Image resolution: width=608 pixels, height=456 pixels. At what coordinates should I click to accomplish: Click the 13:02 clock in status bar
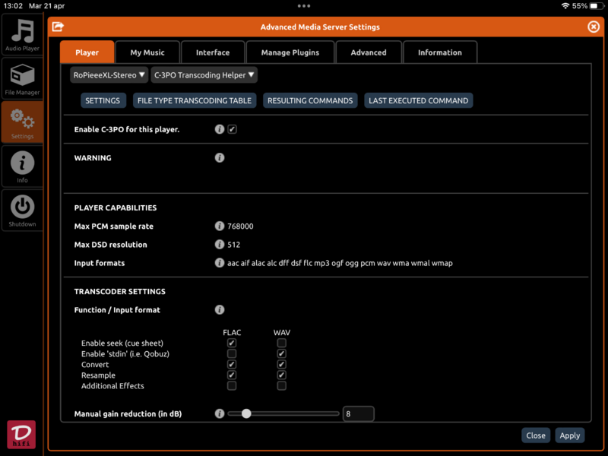tap(13, 6)
